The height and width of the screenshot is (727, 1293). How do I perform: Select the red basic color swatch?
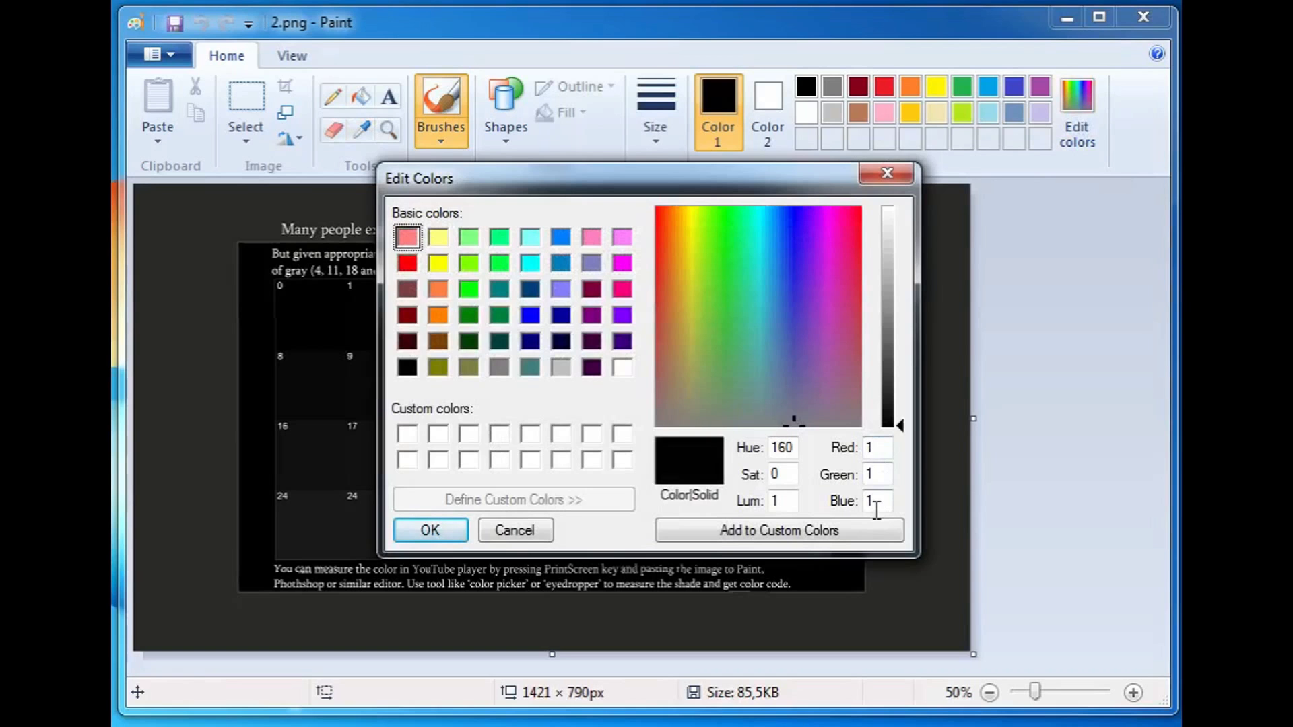point(407,263)
